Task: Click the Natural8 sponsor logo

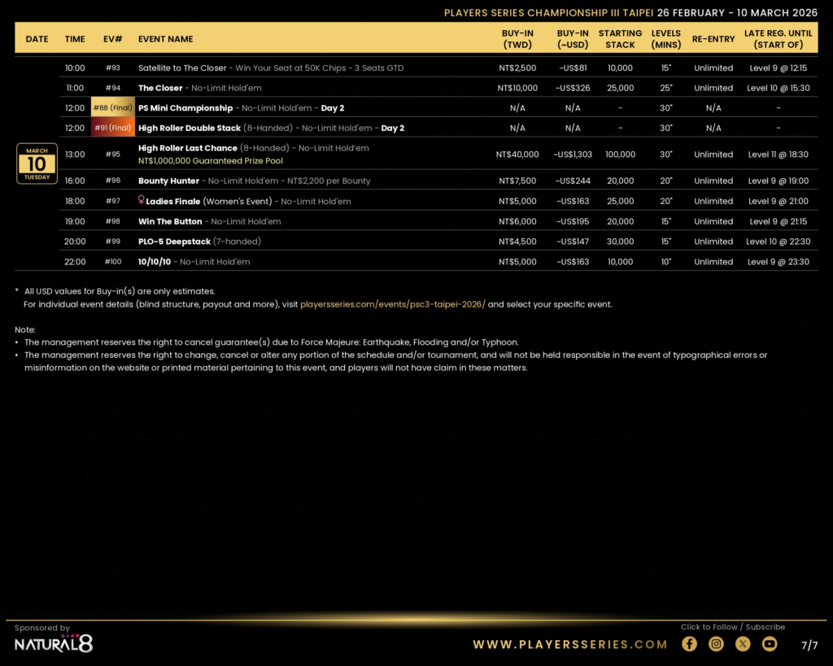Action: click(x=54, y=643)
